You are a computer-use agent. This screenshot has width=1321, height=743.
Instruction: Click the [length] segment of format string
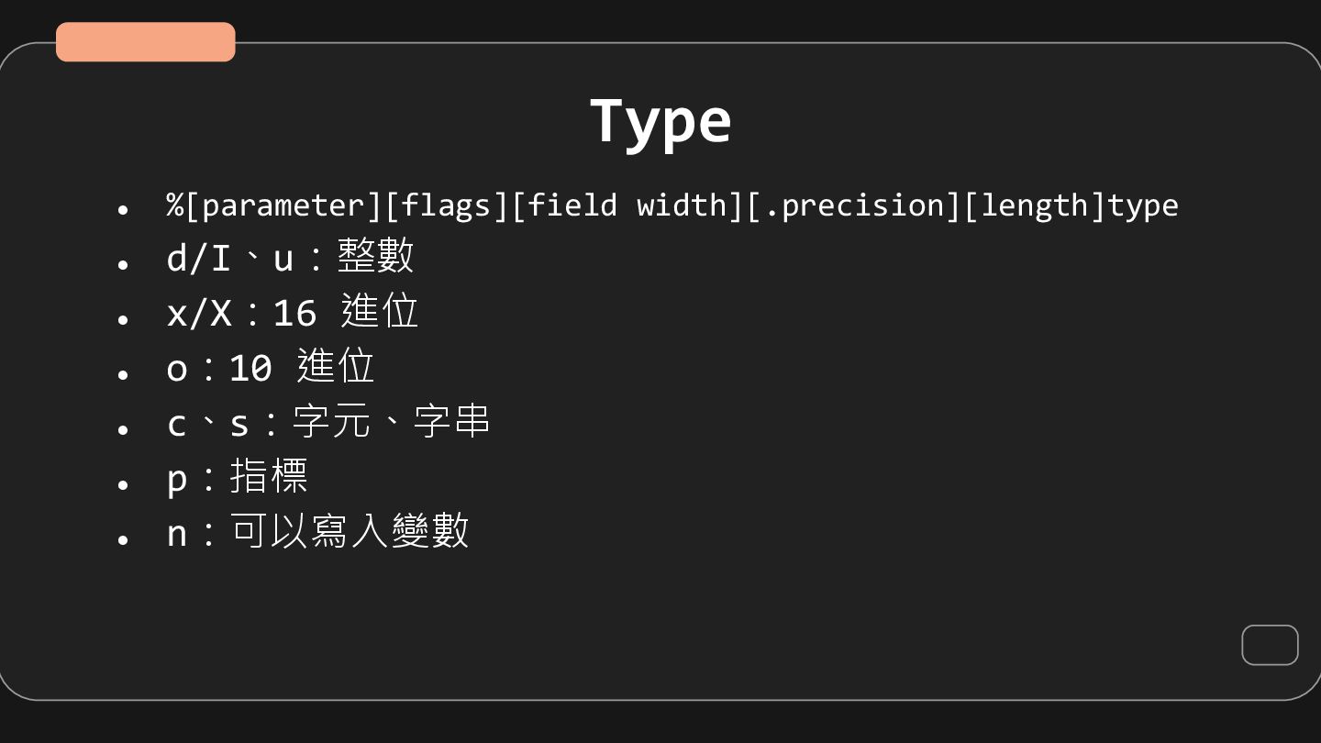click(x=1035, y=205)
